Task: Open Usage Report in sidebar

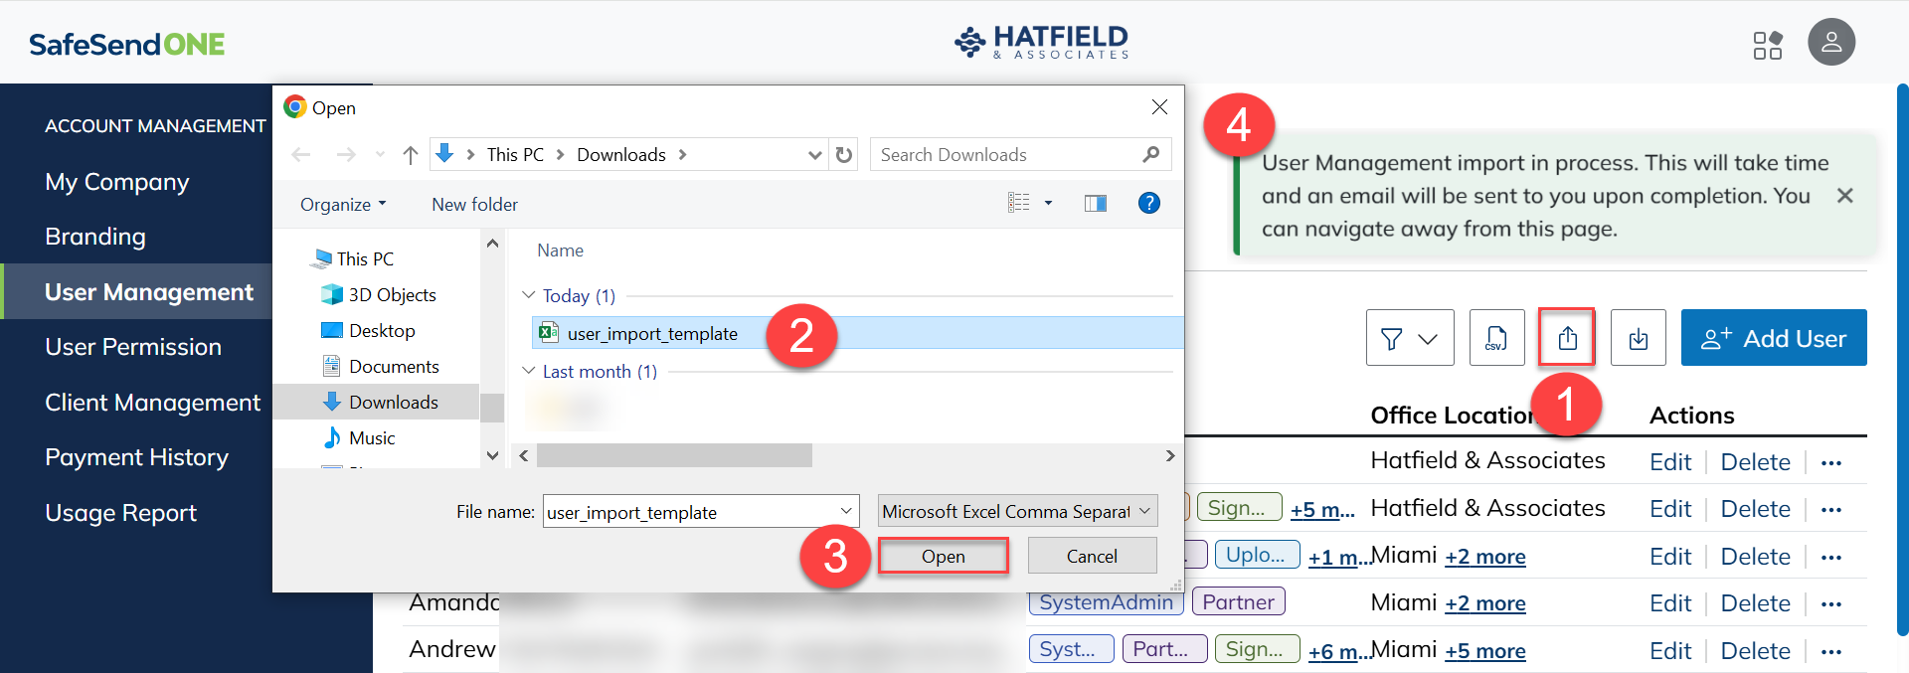Action: pyautogui.click(x=120, y=513)
